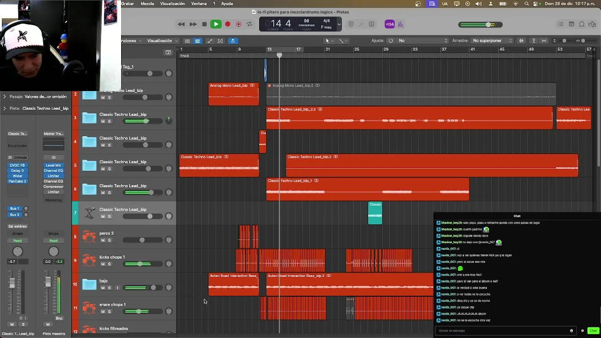Click the rewind transport button

click(x=181, y=24)
